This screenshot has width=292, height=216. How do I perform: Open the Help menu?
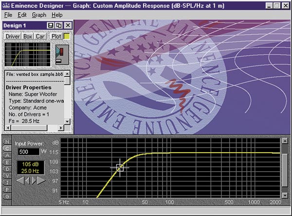click(x=57, y=15)
